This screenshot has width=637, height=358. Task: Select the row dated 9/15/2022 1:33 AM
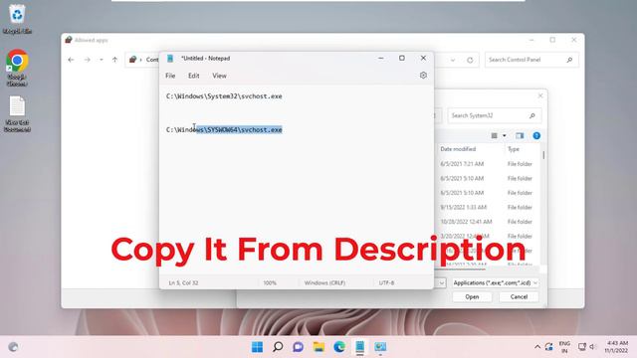(x=488, y=208)
